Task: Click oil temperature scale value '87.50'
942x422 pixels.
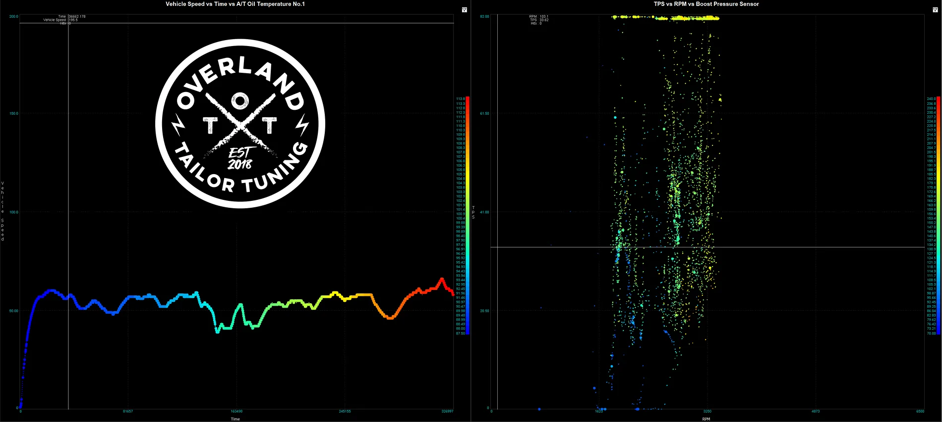Action: pos(461,333)
